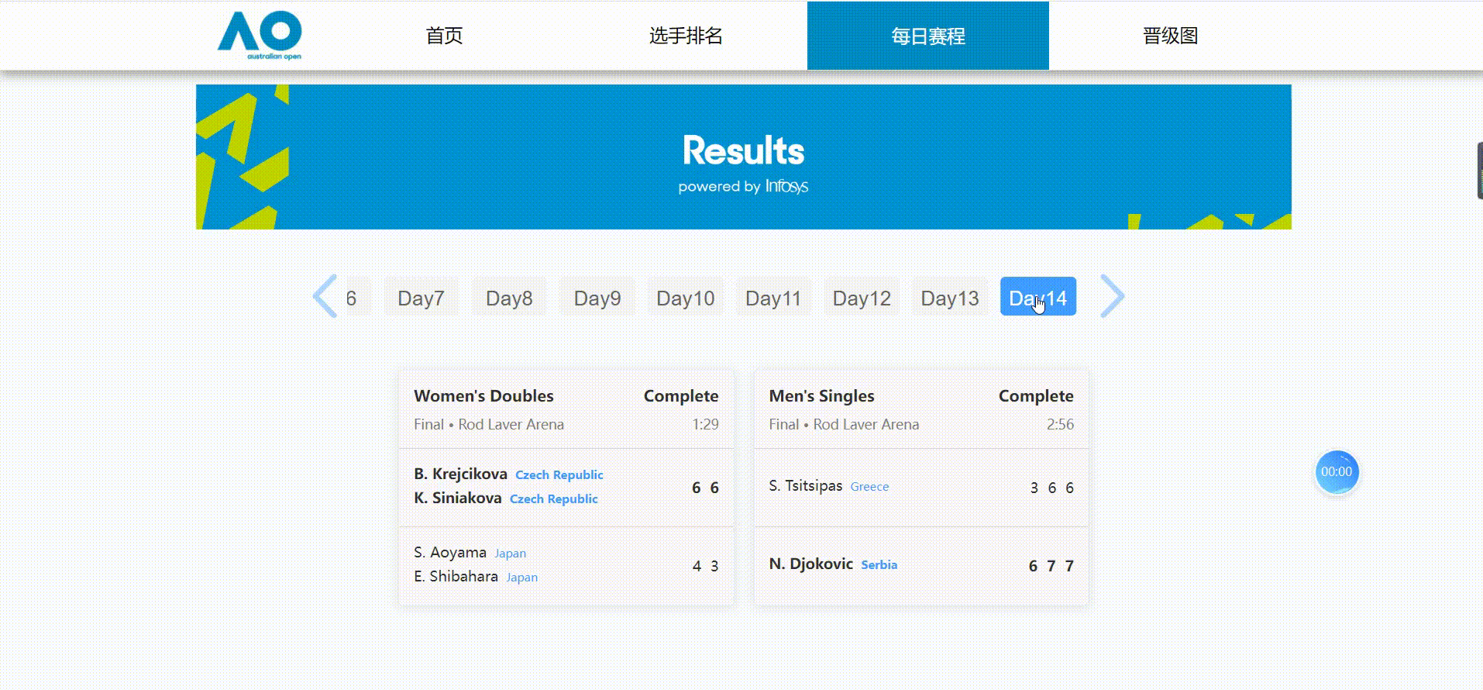
Task: Select the Day12 results tab
Action: [862, 298]
